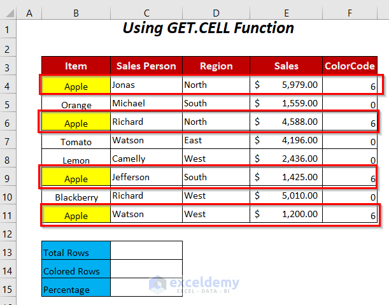
Task: Select the yellow Apple cell in row 11
Action: 76,215
